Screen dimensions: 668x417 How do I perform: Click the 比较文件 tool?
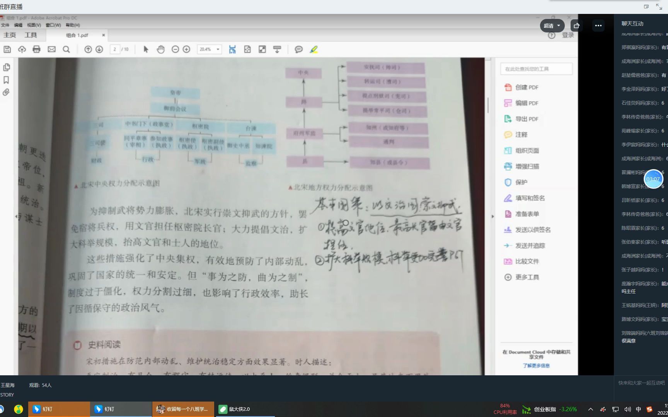click(521, 261)
